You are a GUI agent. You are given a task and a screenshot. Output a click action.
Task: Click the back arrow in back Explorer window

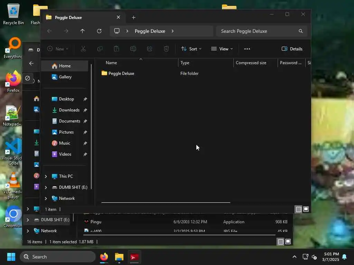coord(31,63)
